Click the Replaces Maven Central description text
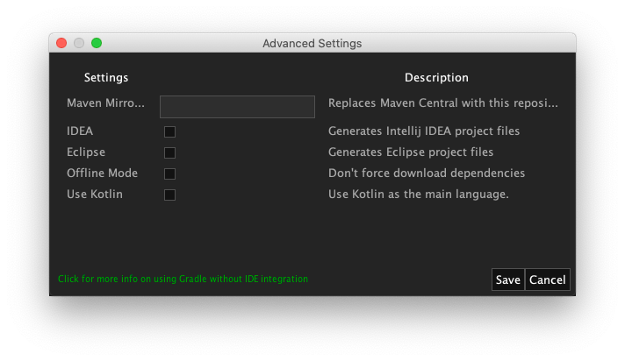The width and height of the screenshot is (625, 361). pos(442,103)
